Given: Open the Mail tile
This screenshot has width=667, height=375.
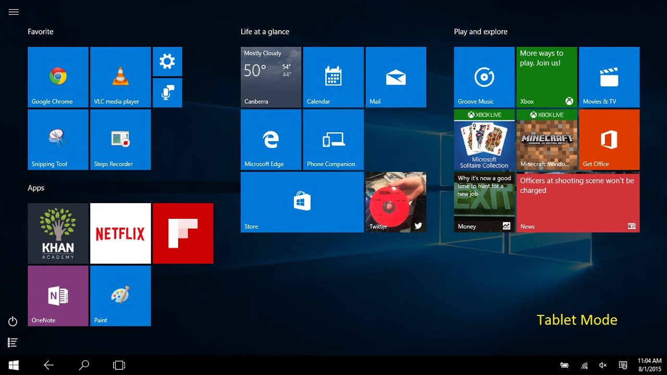Looking at the screenshot, I should point(396,77).
